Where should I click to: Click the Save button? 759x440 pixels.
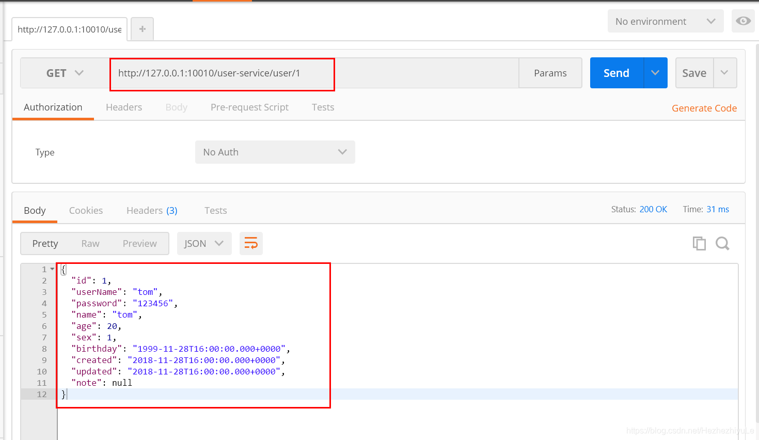point(694,73)
